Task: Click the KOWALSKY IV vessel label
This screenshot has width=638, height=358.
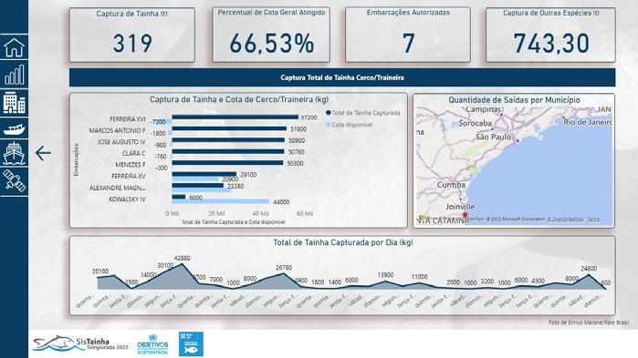Action: click(x=127, y=199)
